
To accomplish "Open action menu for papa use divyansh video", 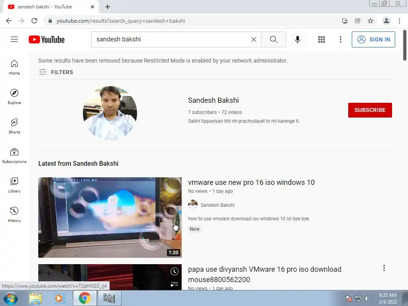I will (x=384, y=268).
